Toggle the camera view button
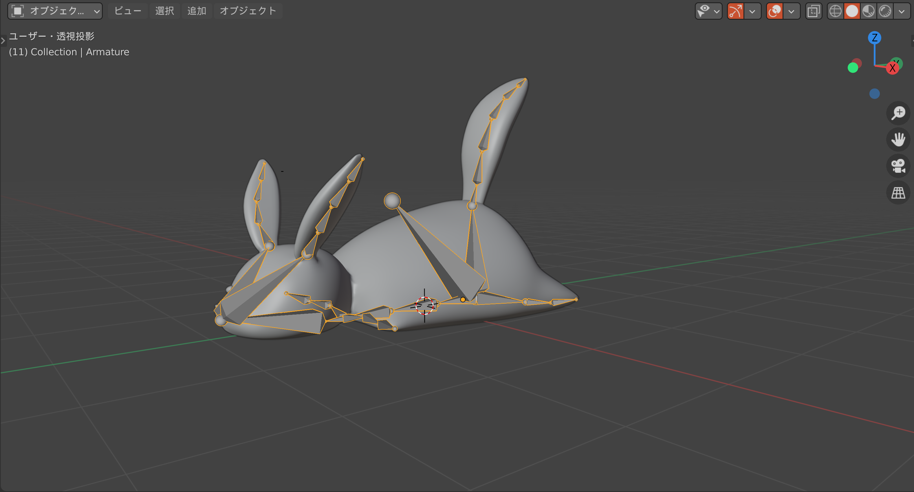914x492 pixels. pos(898,166)
